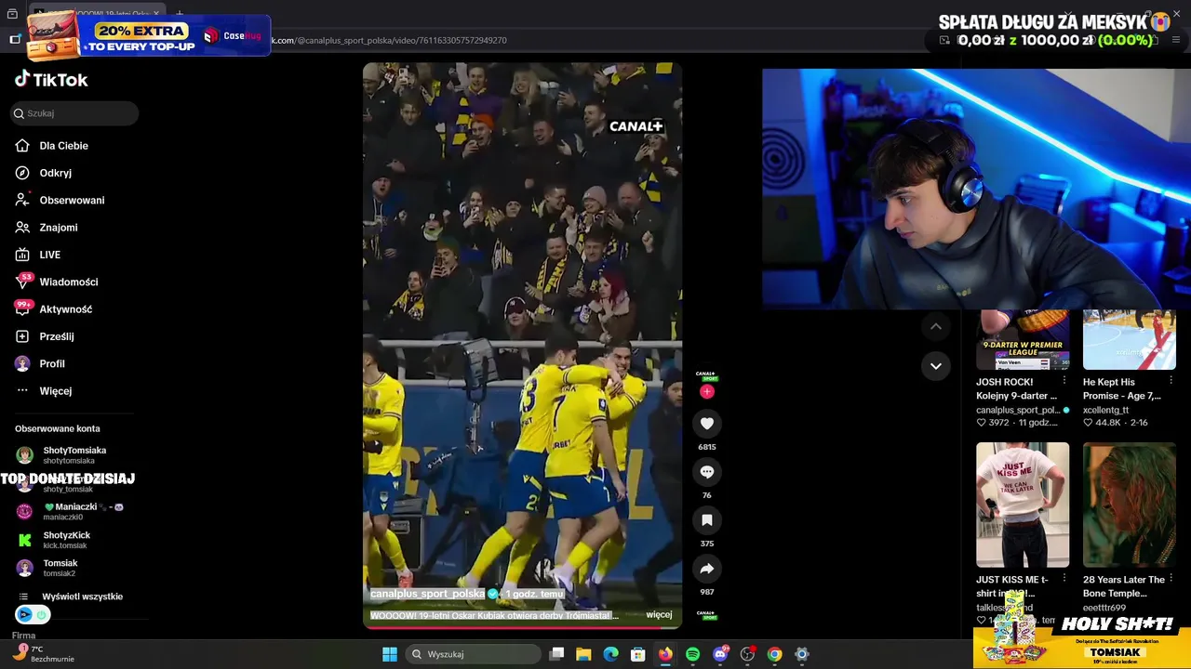
Task: Open options for He Kept His Promise video
Action: 1171,381
